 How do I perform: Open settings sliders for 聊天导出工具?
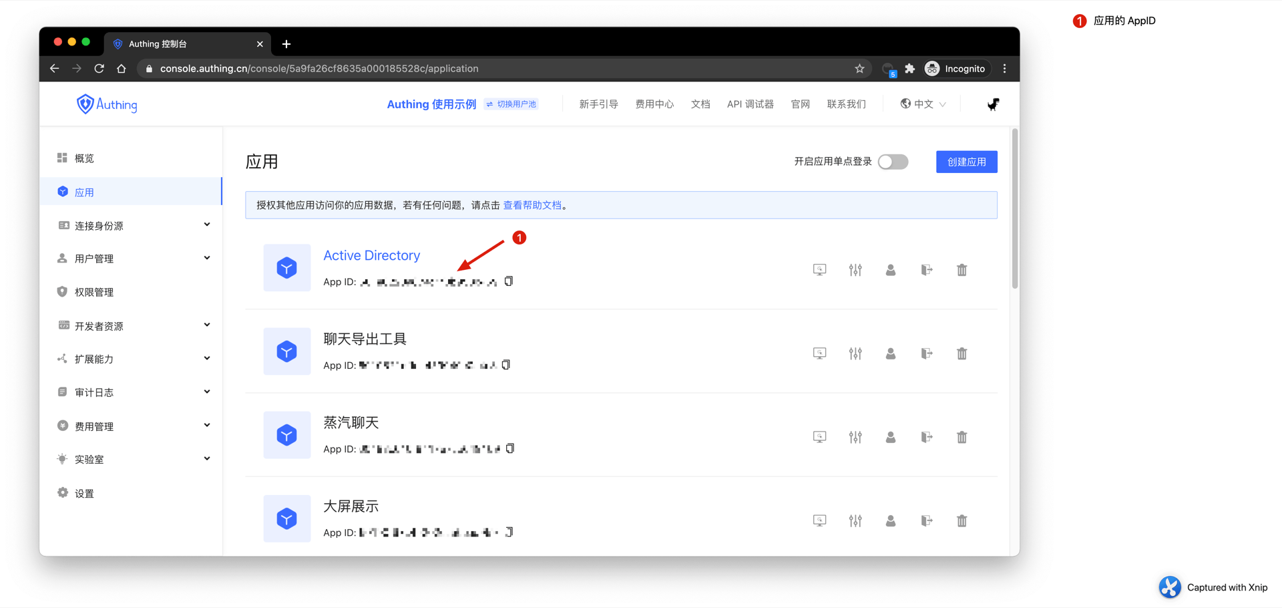[x=855, y=353]
